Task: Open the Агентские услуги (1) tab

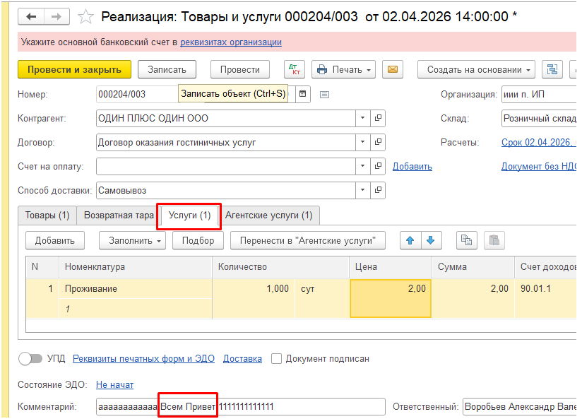Action: click(x=268, y=215)
